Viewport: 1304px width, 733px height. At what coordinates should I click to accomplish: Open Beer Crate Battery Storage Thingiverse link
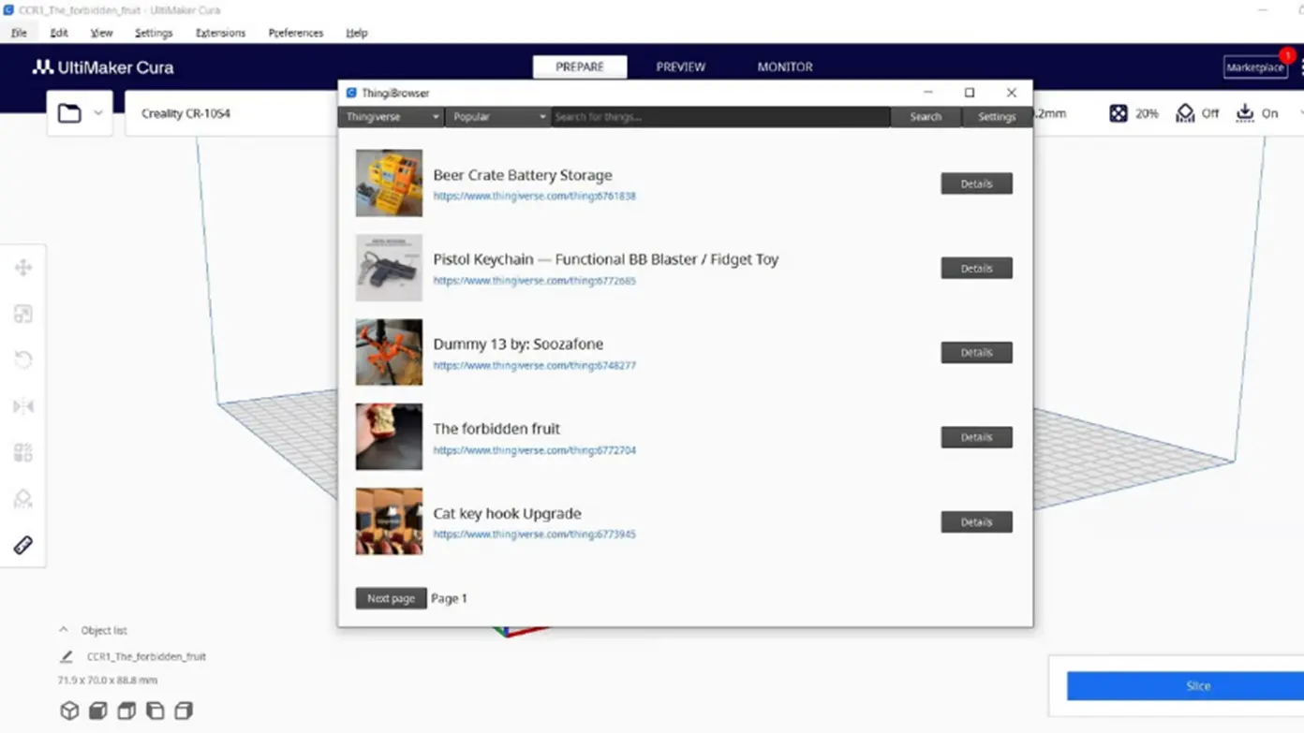click(x=534, y=197)
